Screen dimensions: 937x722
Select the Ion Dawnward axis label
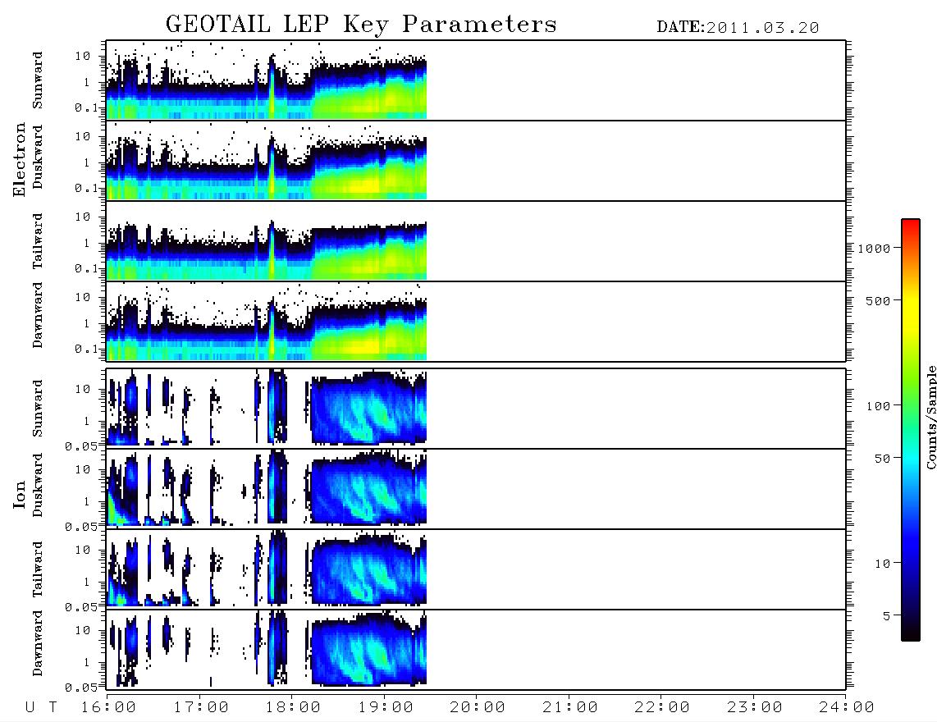[x=38, y=643]
